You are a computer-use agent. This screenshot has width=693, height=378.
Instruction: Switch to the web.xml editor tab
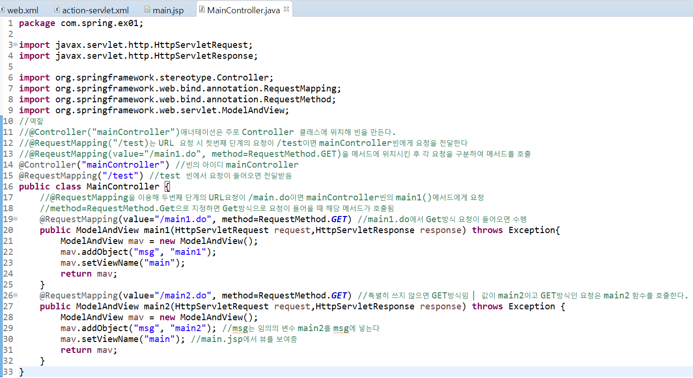click(x=23, y=10)
